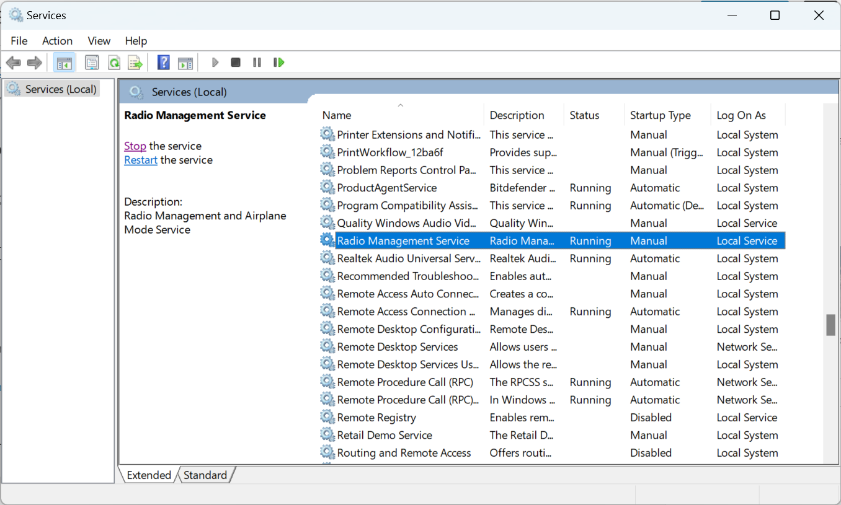Viewport: 841px width, 505px height.
Task: Open the Action menu
Action: tap(57, 40)
